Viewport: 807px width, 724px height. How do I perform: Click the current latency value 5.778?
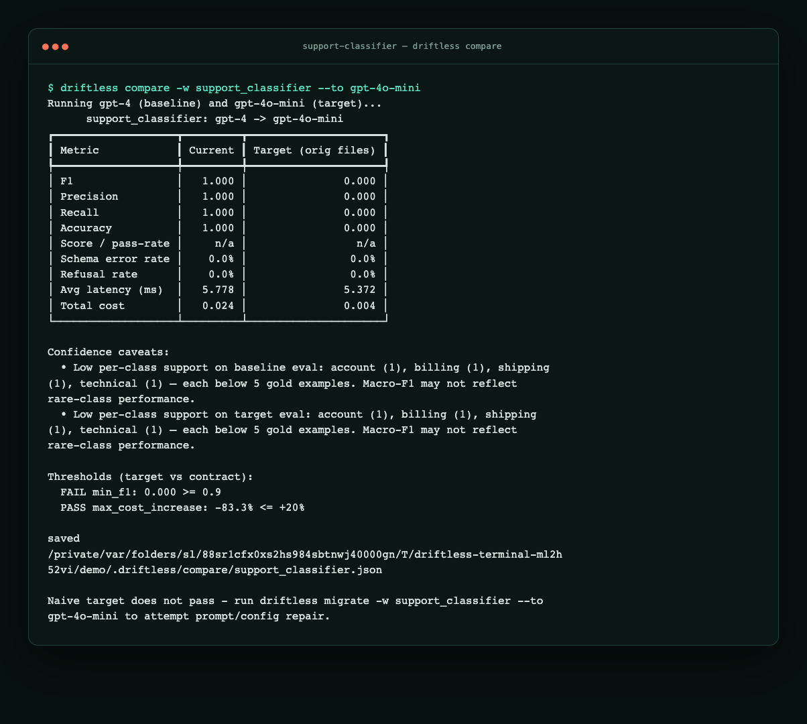coord(219,290)
